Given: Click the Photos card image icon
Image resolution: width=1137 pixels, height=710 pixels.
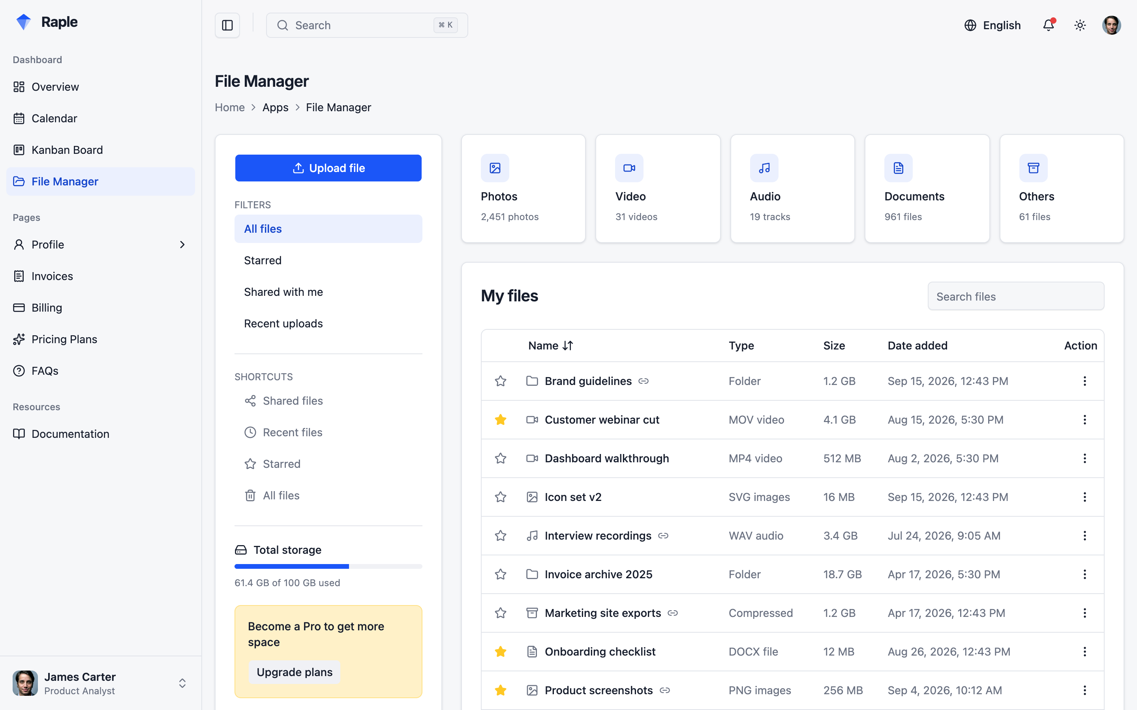Looking at the screenshot, I should (495, 168).
